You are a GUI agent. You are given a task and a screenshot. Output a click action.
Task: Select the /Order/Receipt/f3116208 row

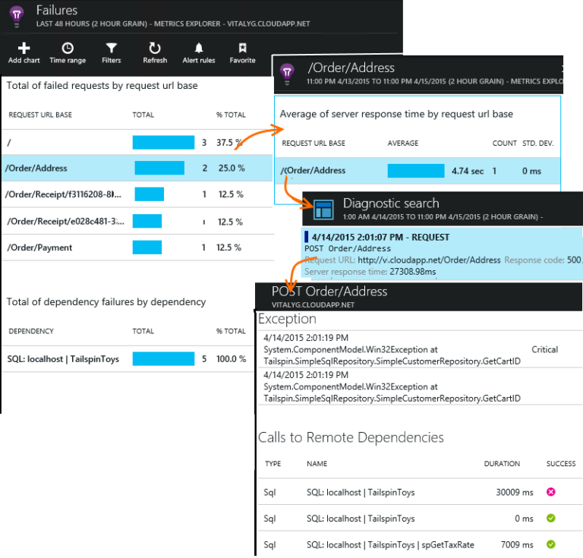[x=137, y=194]
